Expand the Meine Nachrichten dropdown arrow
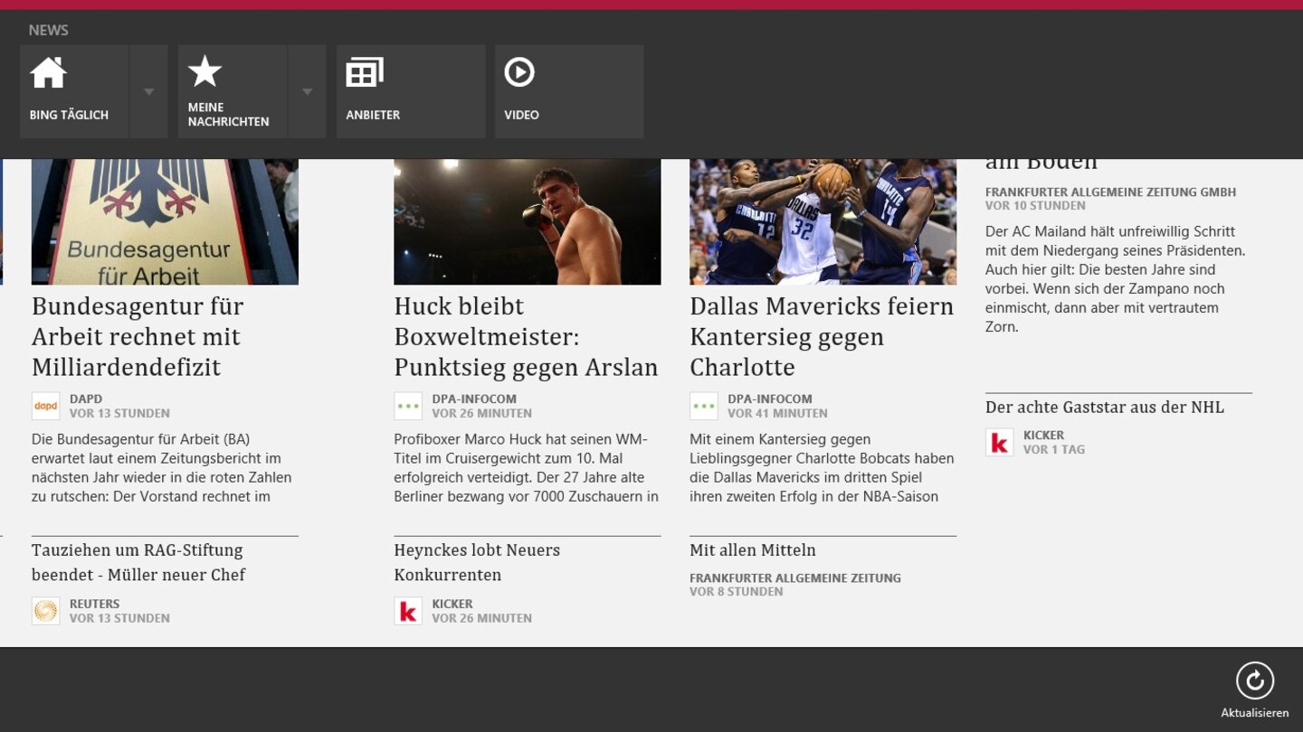 pyautogui.click(x=308, y=91)
